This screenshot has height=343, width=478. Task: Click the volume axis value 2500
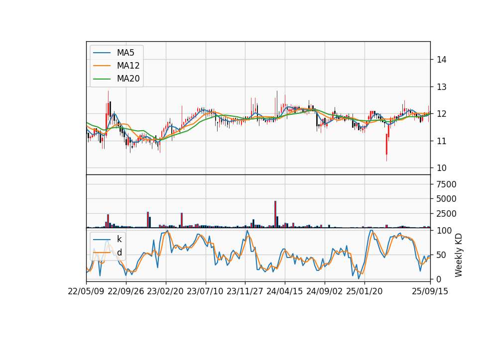(x=446, y=214)
